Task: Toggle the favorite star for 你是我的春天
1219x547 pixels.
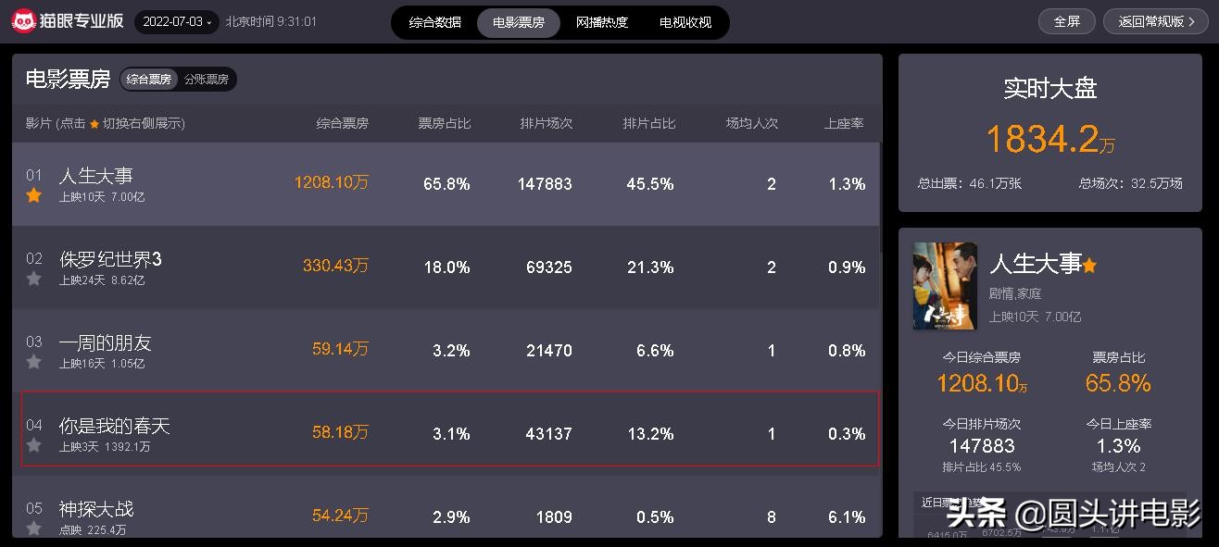Action: pos(33,446)
